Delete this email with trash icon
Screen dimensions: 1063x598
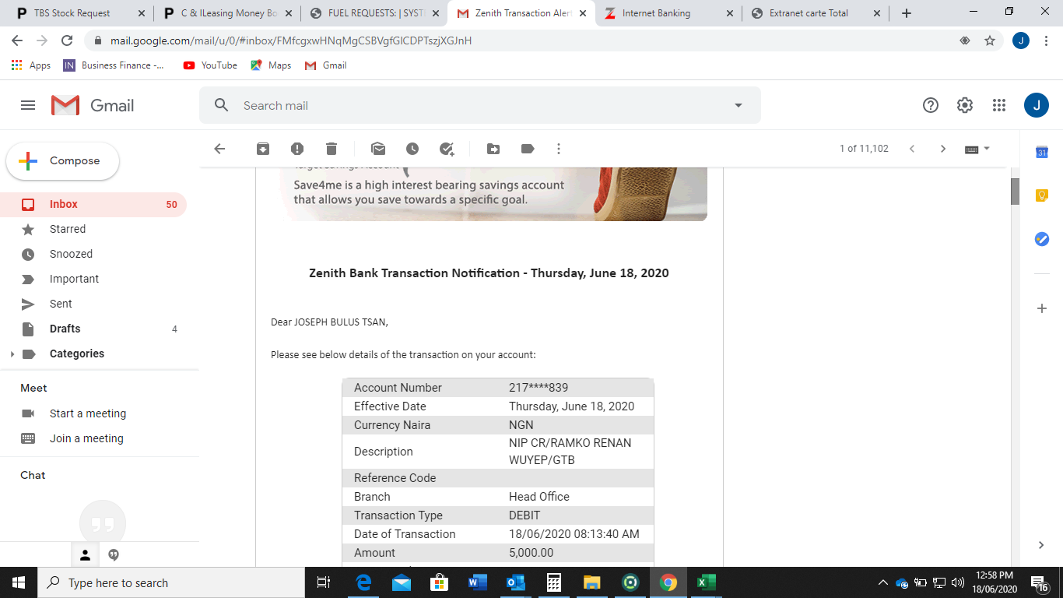[332, 149]
